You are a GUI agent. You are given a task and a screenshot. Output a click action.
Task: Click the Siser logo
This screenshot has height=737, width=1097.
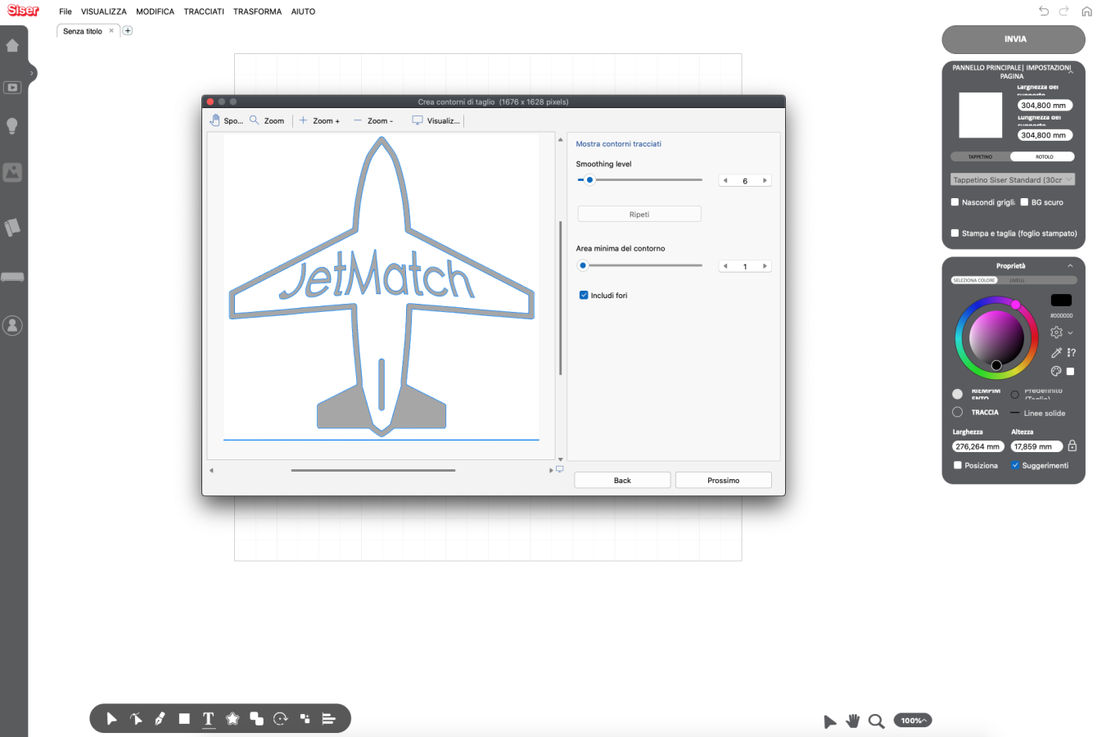coord(23,11)
